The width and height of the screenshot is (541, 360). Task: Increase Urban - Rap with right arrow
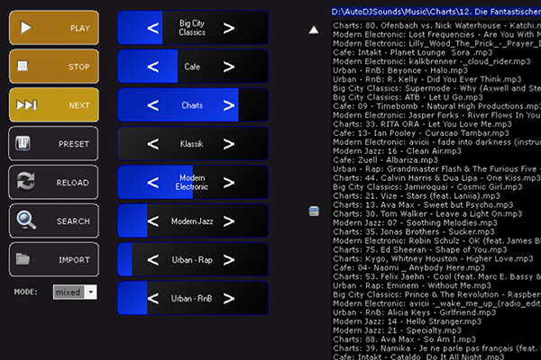click(229, 260)
